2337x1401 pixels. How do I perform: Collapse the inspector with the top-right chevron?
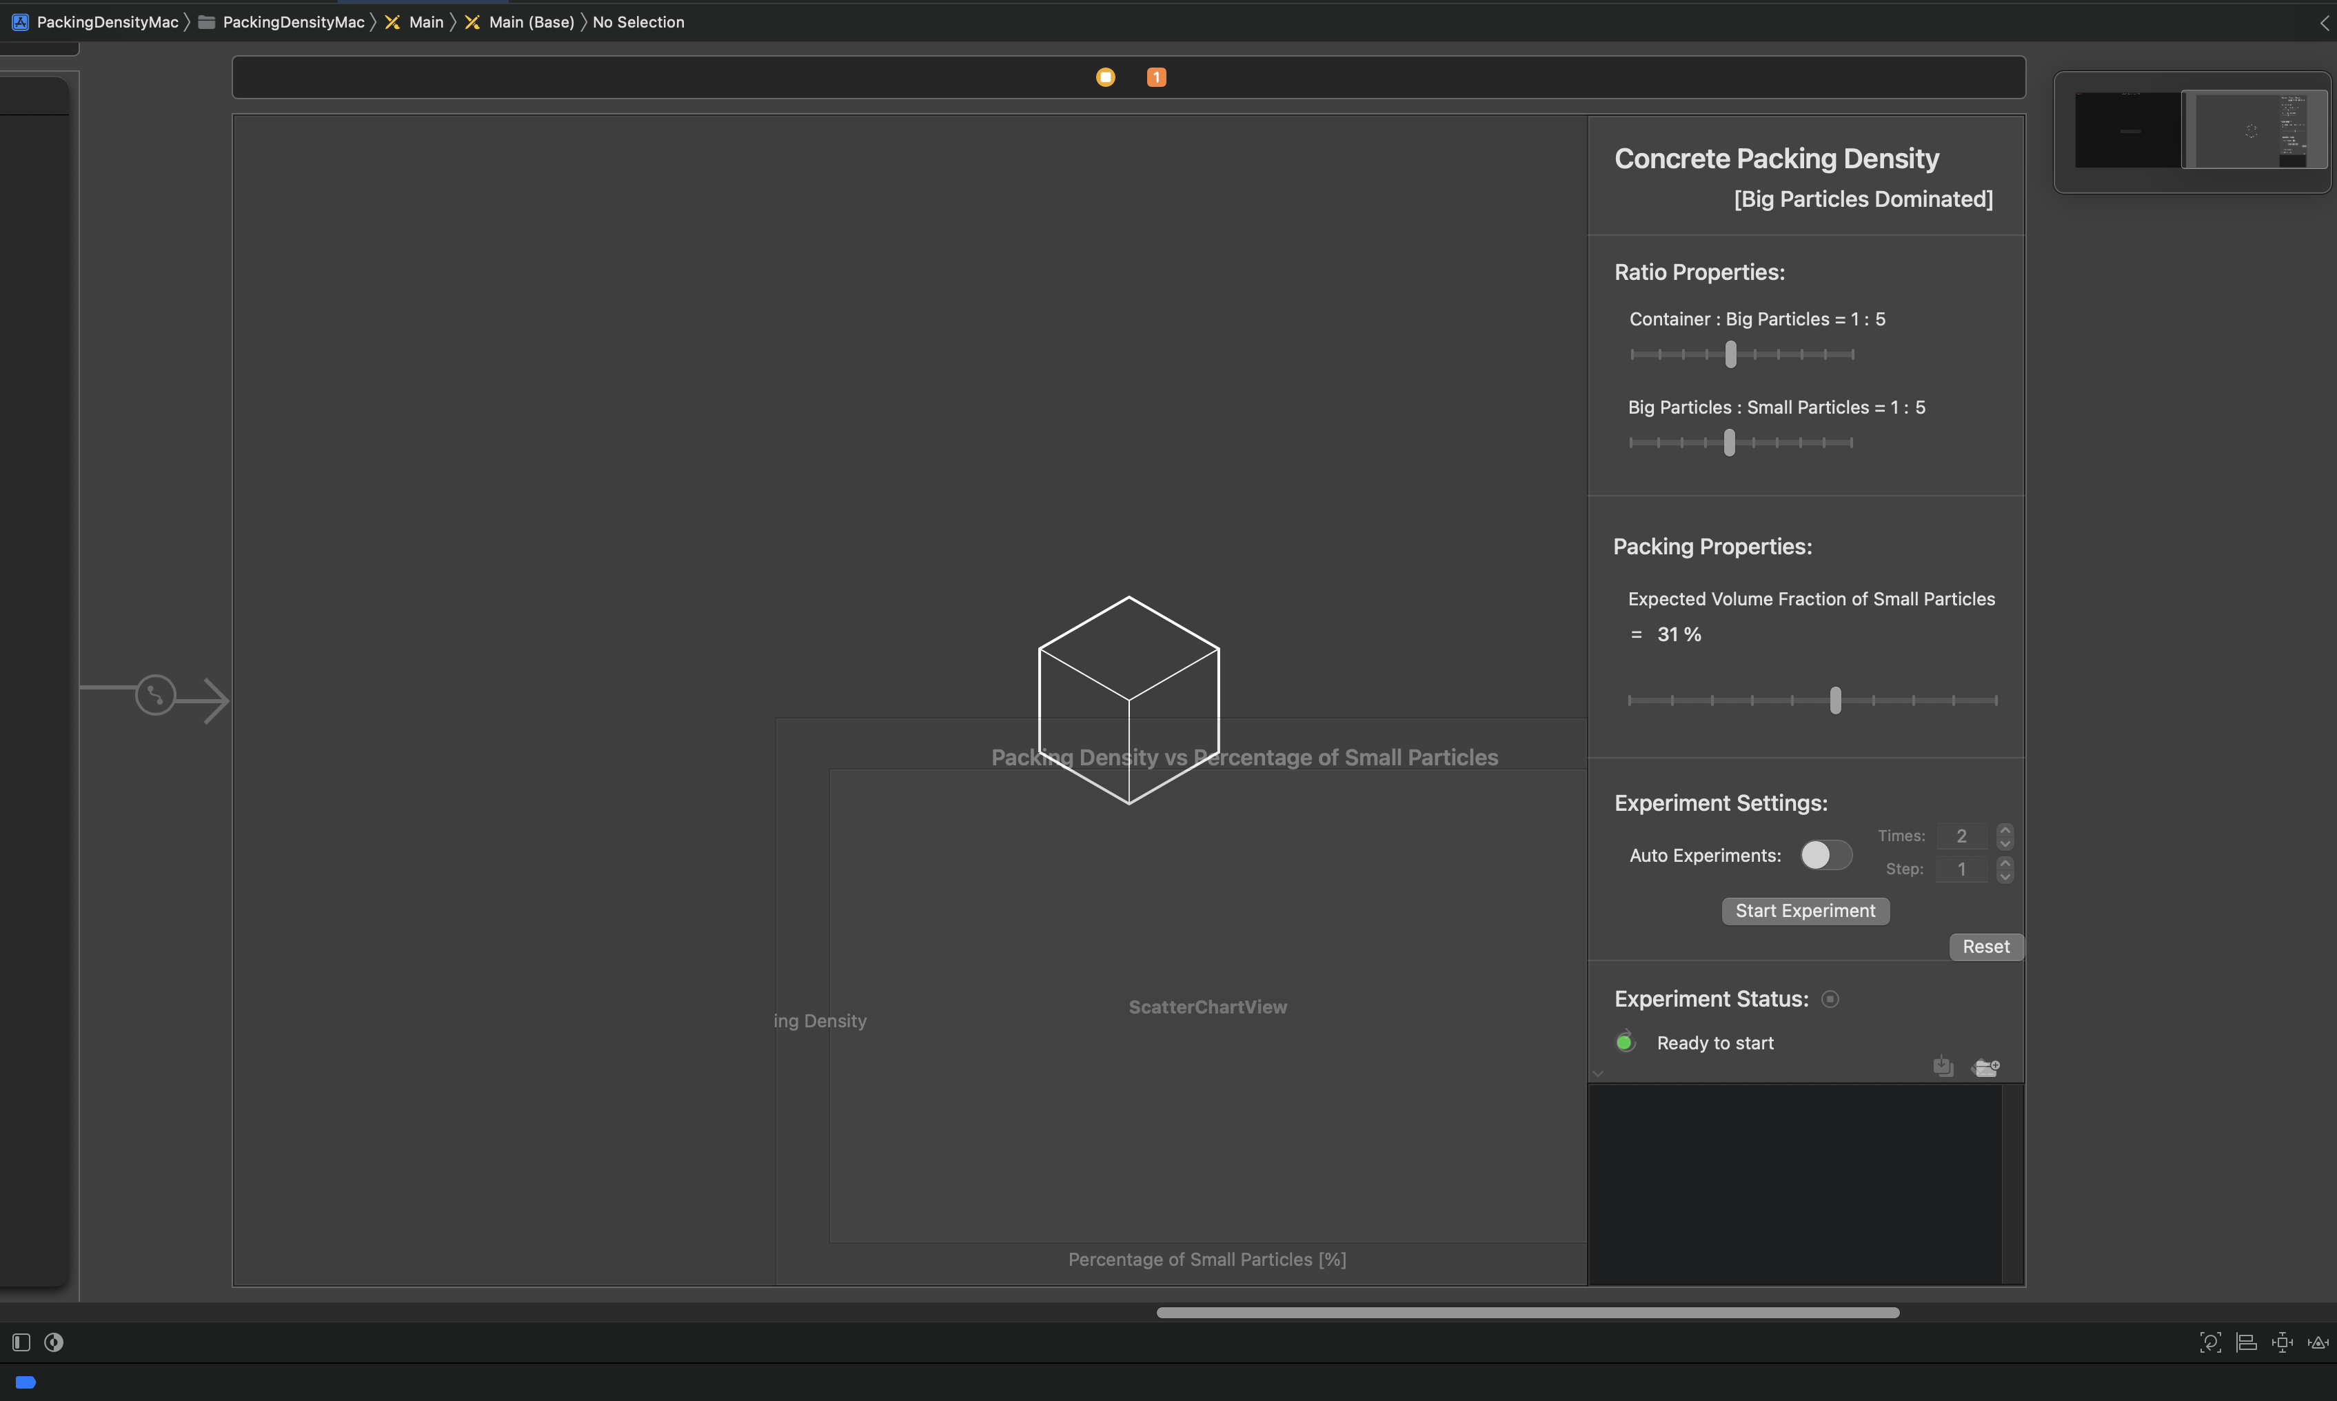(x=2324, y=21)
